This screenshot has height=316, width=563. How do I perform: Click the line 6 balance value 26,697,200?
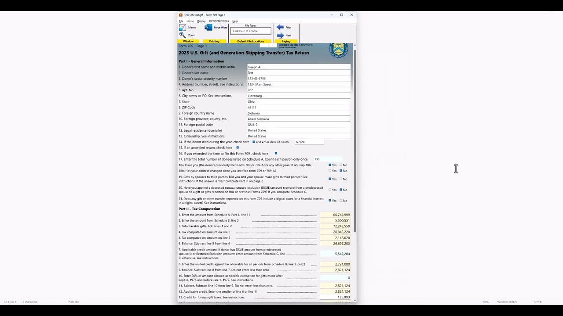335,244
